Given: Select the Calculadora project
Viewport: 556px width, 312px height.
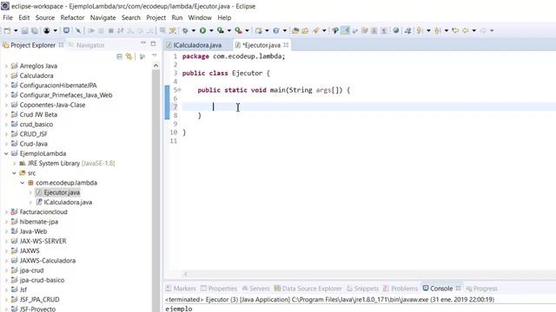Looking at the screenshot, I should tap(36, 75).
